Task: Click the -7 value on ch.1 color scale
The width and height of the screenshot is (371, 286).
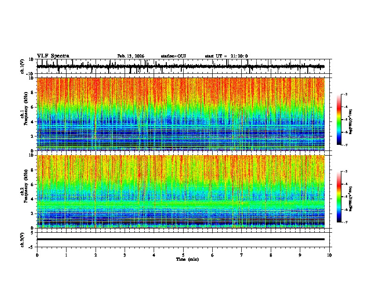Action: pos(346,145)
